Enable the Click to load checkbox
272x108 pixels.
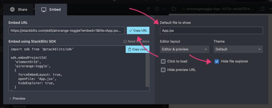pos(163,62)
